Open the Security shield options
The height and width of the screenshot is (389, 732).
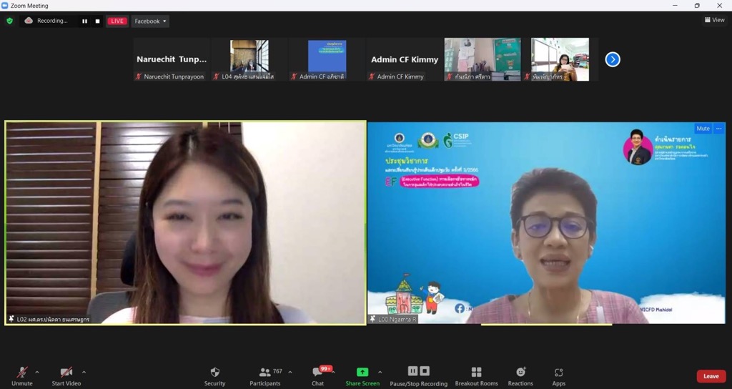[x=214, y=376]
